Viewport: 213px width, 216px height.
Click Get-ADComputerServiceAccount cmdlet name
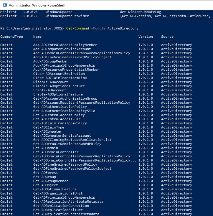[x=62, y=136]
